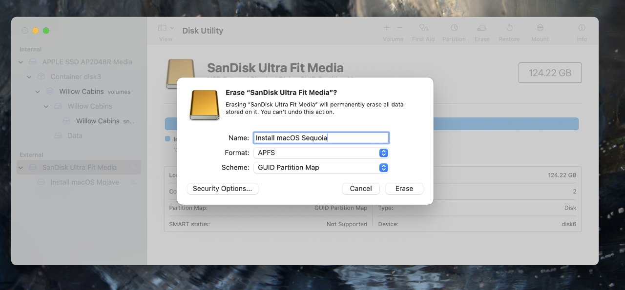The width and height of the screenshot is (625, 290).
Task: Click the 'disk6' device value
Action: click(569, 224)
